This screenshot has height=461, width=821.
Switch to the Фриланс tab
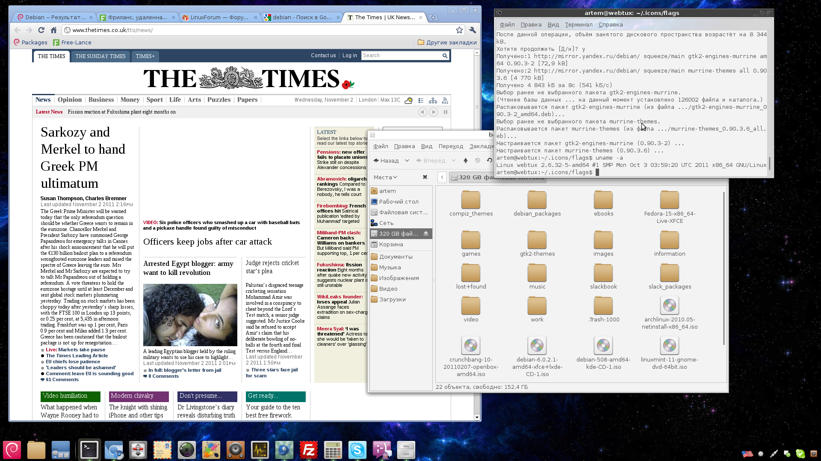pos(137,18)
